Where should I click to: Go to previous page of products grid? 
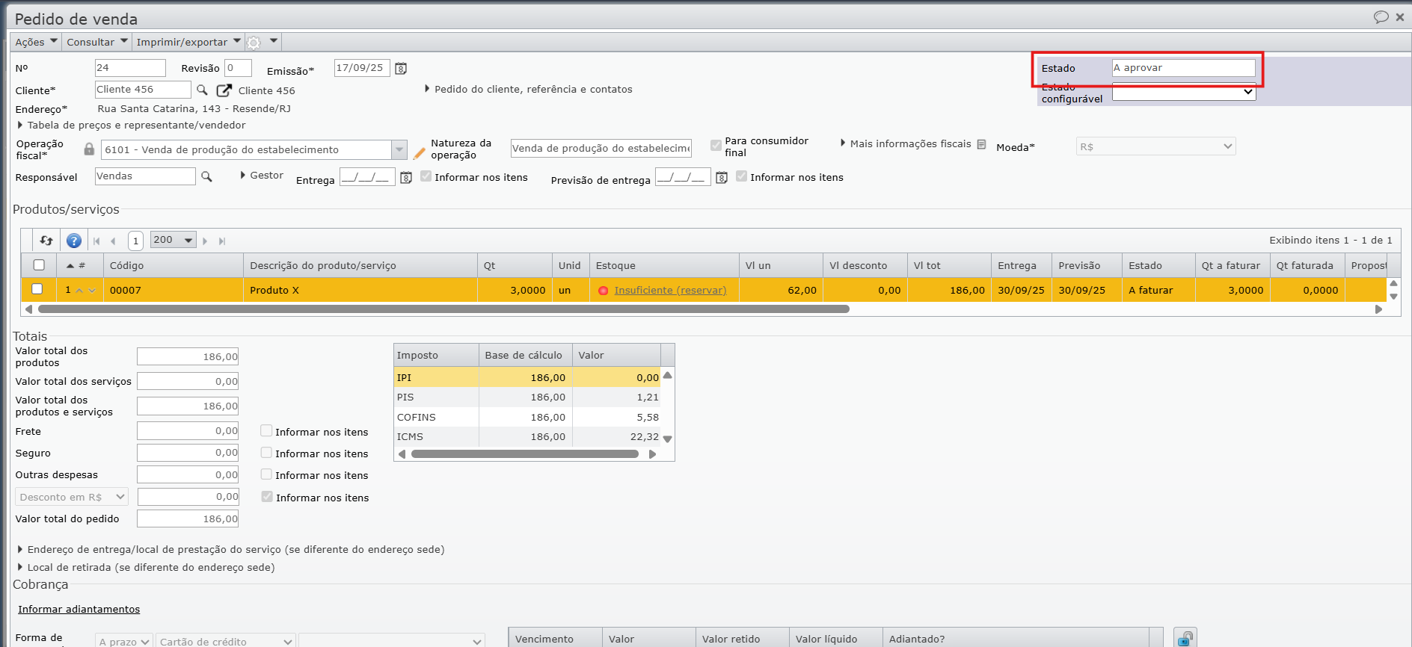tap(113, 241)
